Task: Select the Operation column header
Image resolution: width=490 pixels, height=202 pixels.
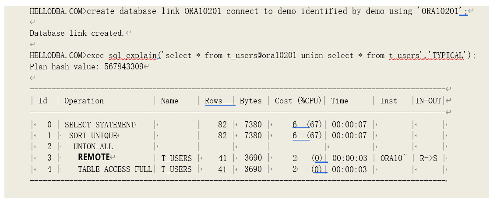Action: (x=84, y=101)
